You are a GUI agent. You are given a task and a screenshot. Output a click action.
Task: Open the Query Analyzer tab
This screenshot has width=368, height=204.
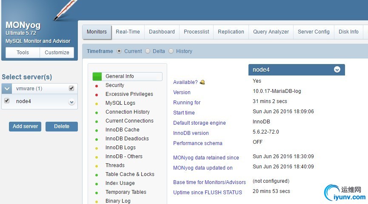[x=271, y=32]
